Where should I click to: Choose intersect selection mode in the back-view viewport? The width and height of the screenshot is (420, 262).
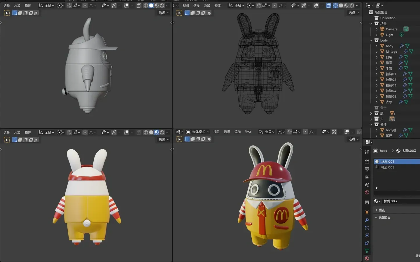pos(36,140)
